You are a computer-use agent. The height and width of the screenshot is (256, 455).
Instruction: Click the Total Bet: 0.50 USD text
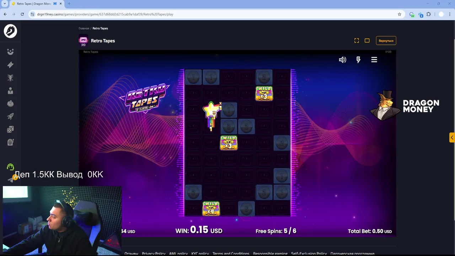click(x=370, y=231)
